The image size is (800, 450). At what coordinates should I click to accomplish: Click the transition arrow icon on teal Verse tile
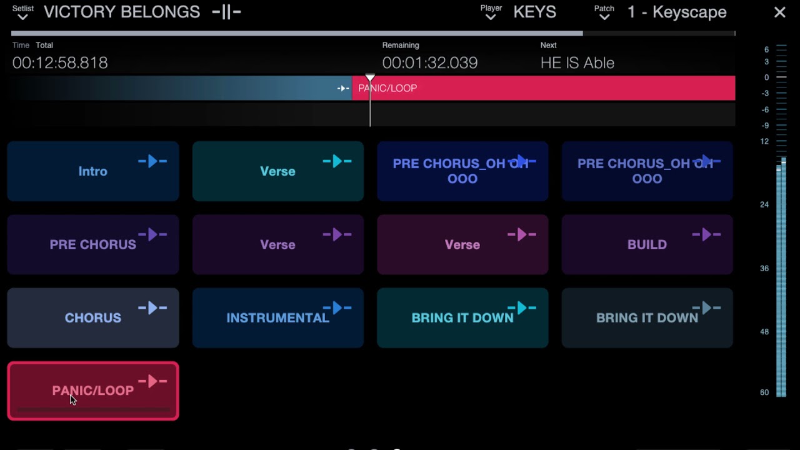(337, 162)
